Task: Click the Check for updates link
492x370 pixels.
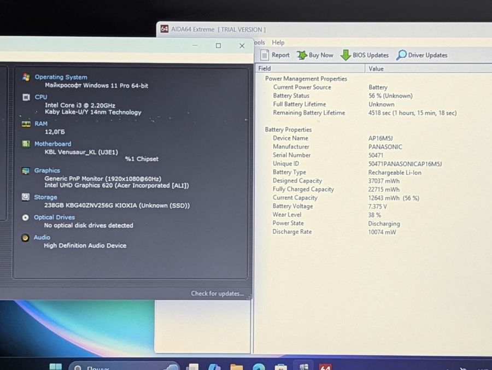Action: coord(218,293)
